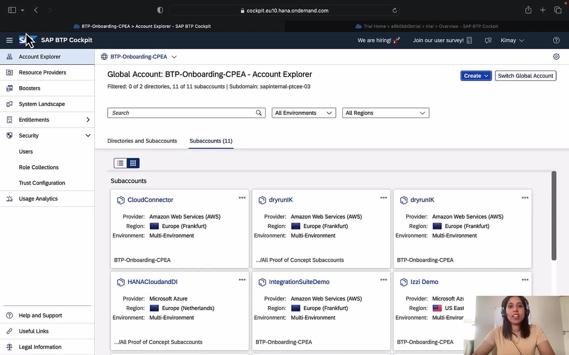Viewport: 569px width, 355px height.
Task: Click the We are hiring link
Action: pos(379,40)
